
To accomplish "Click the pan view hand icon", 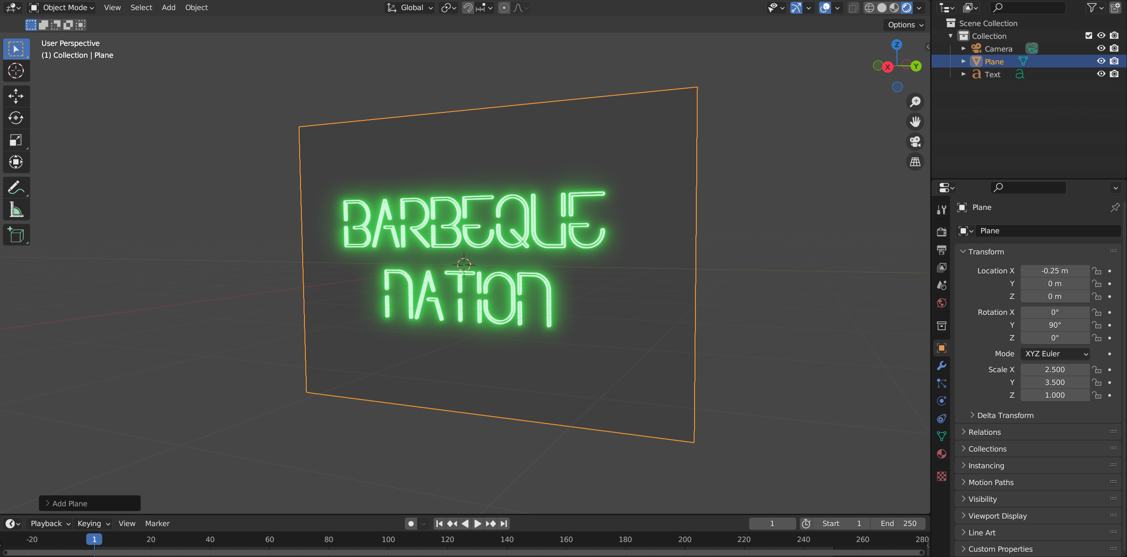I will point(915,122).
